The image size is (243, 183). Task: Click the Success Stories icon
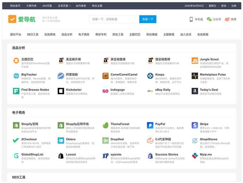pos(150,155)
